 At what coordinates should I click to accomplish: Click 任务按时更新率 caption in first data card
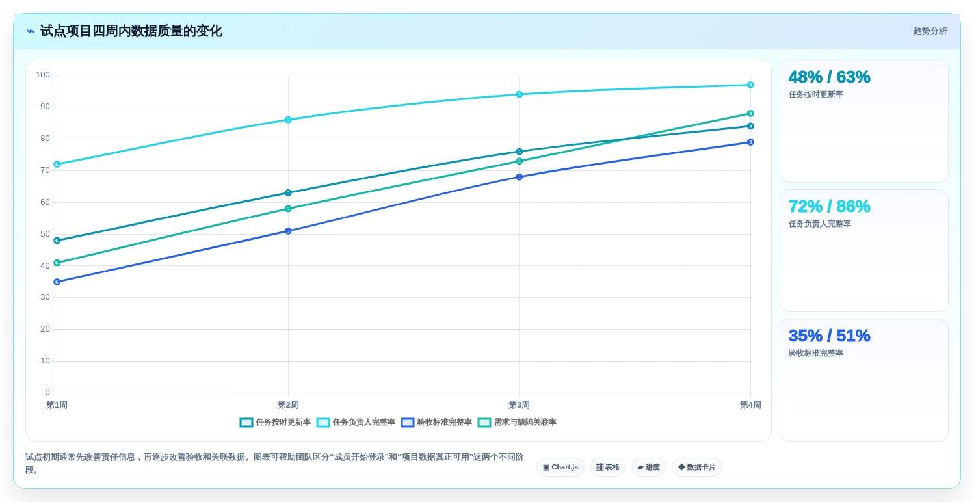pos(816,95)
